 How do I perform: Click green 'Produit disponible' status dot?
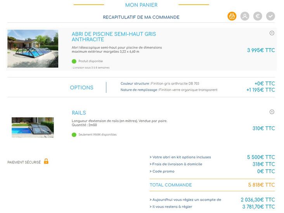tap(74, 61)
